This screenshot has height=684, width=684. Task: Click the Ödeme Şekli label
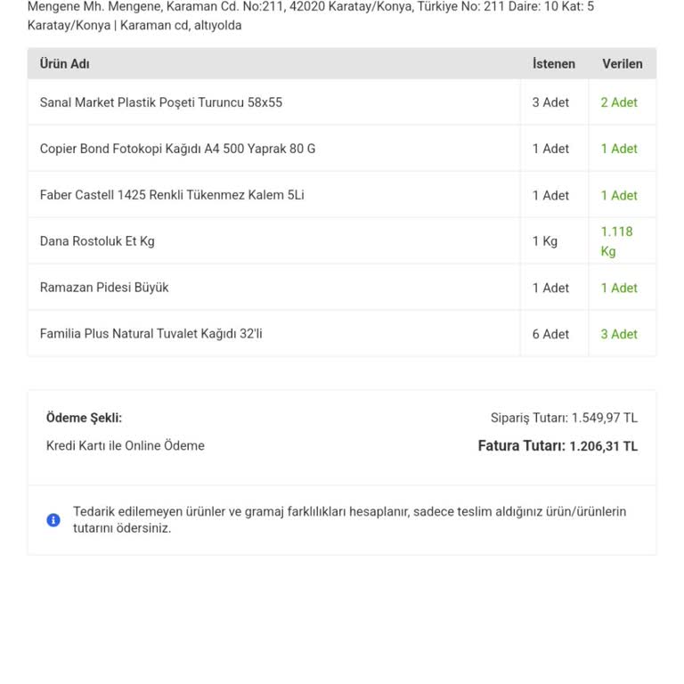(x=84, y=418)
